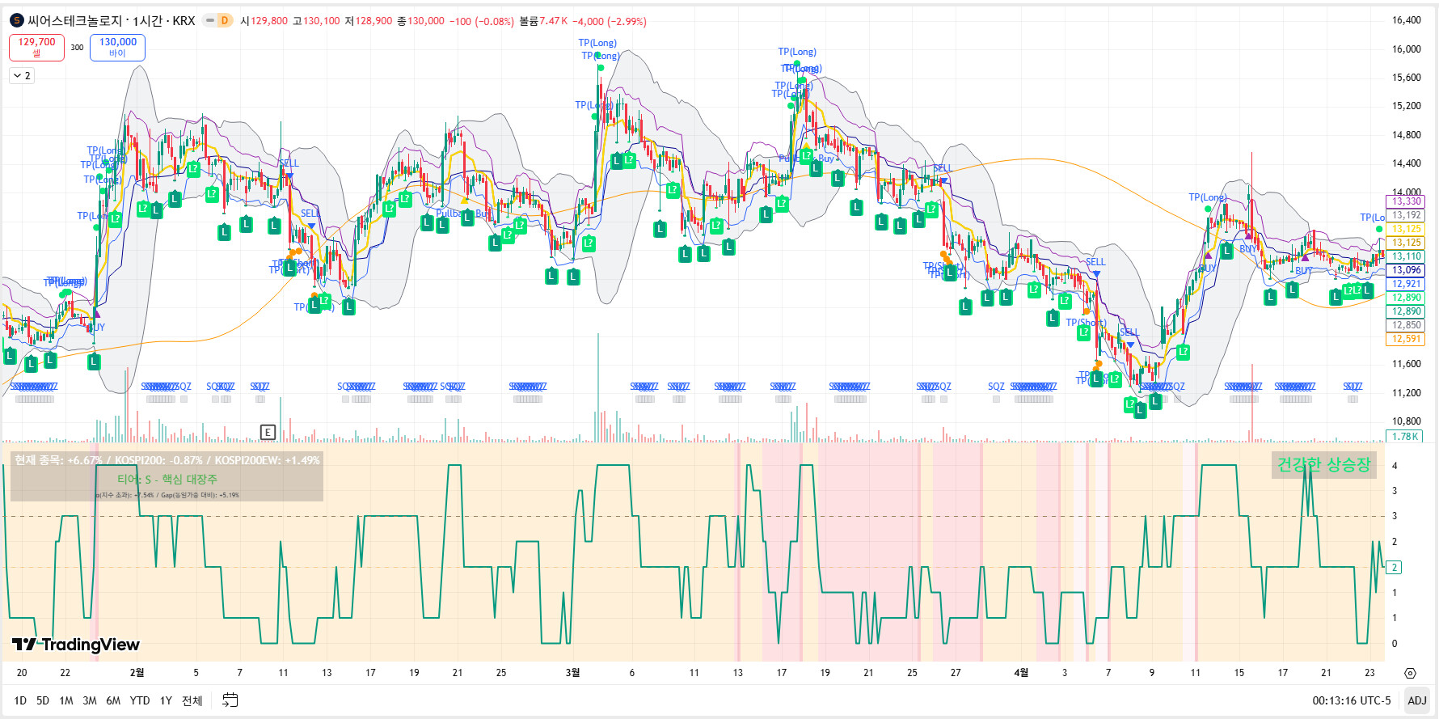Switch to 1M time range

coord(66,700)
